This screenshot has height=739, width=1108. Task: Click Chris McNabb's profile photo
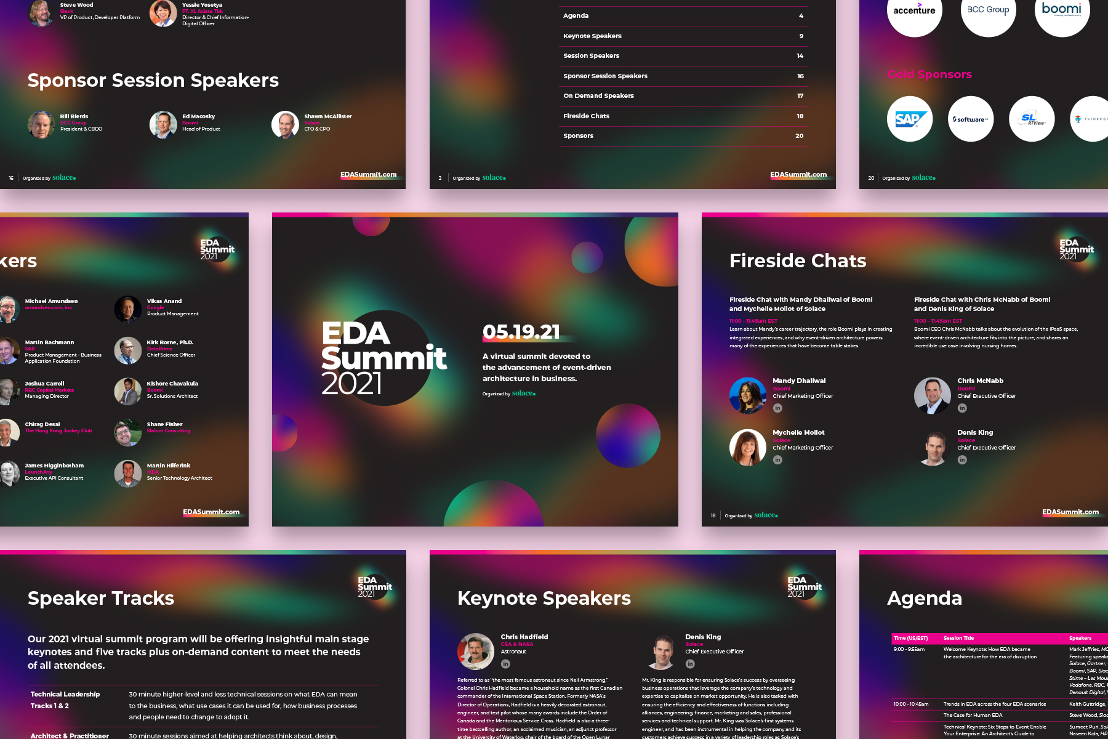coord(933,395)
